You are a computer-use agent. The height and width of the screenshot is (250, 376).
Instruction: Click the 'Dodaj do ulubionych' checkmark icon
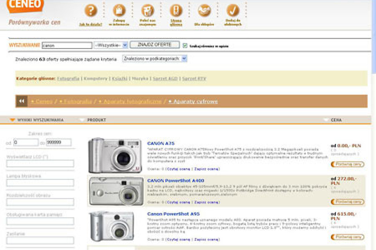pyautogui.click(x=233, y=10)
